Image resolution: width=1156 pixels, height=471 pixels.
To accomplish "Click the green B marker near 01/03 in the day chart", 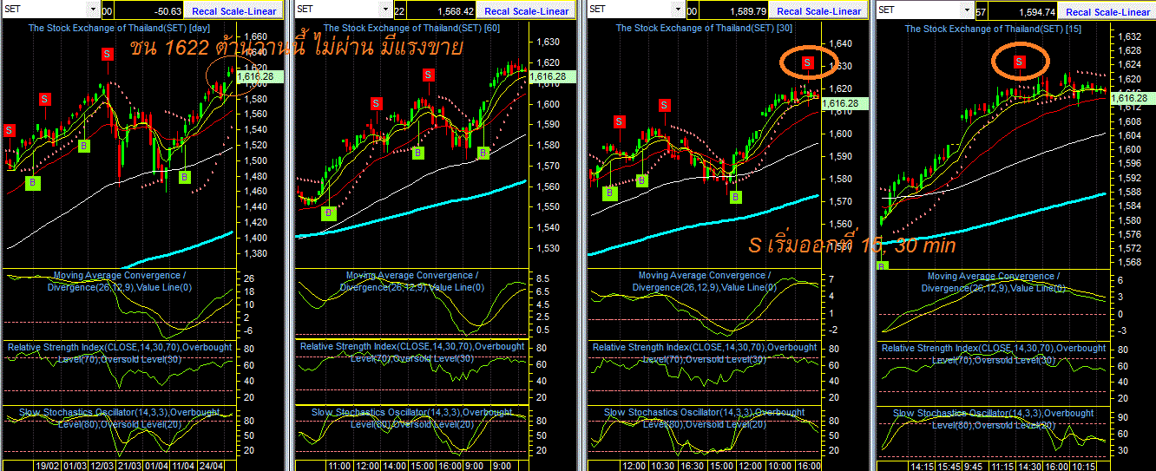I will pos(83,146).
